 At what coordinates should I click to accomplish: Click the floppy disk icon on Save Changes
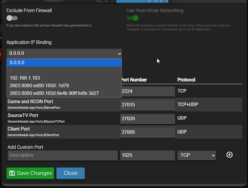point(12,173)
